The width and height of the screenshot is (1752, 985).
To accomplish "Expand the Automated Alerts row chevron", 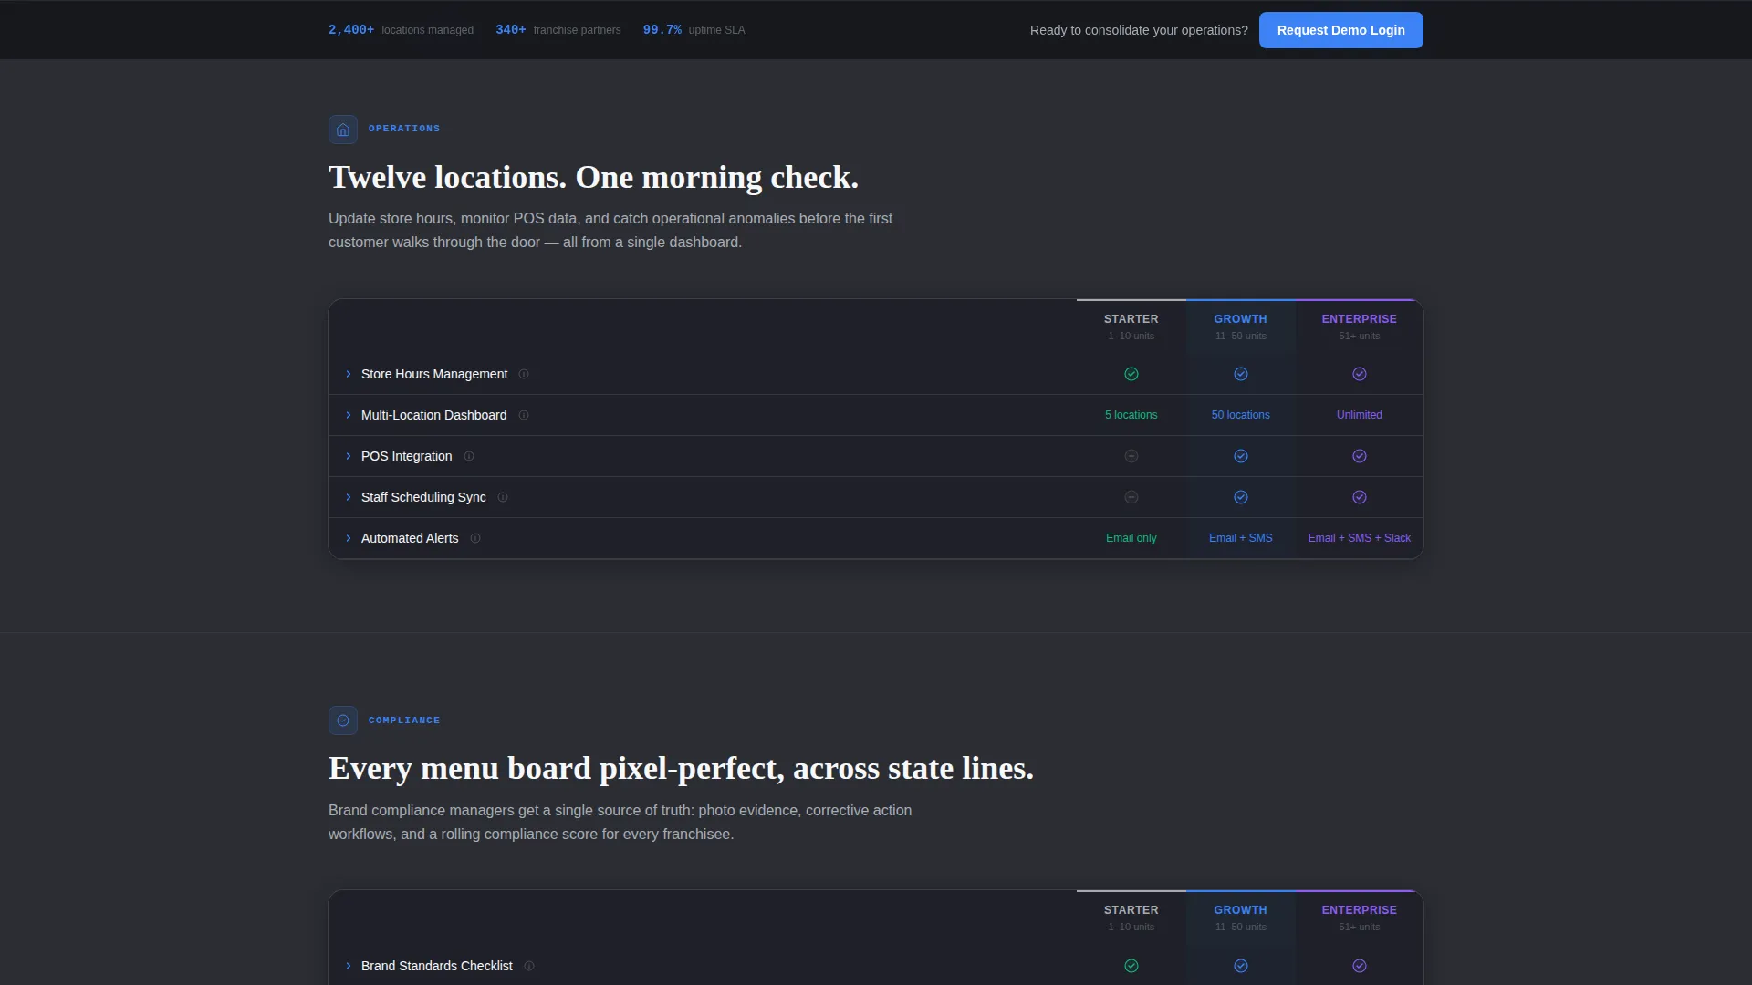I will [x=349, y=538].
